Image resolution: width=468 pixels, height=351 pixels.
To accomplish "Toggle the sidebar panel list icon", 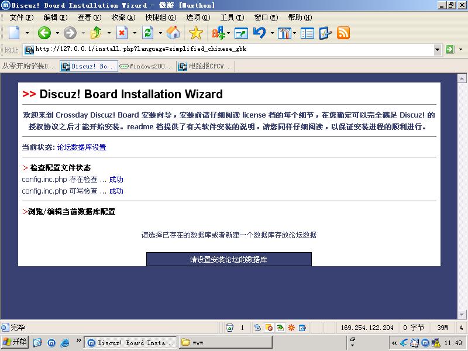I will (307, 33).
